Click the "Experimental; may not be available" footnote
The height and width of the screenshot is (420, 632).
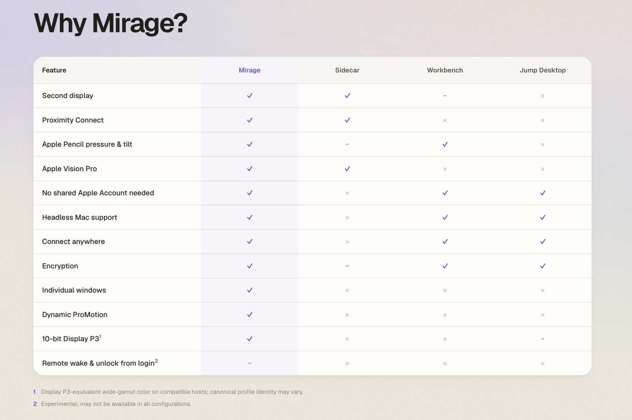point(116,404)
